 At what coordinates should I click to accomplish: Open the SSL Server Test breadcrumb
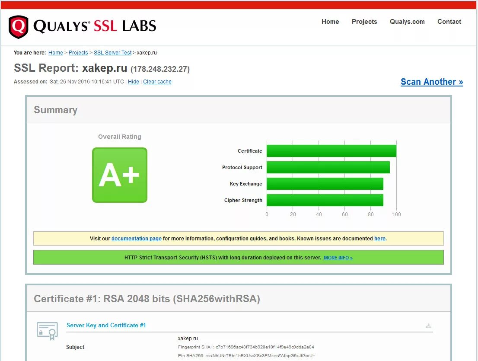tap(112, 52)
